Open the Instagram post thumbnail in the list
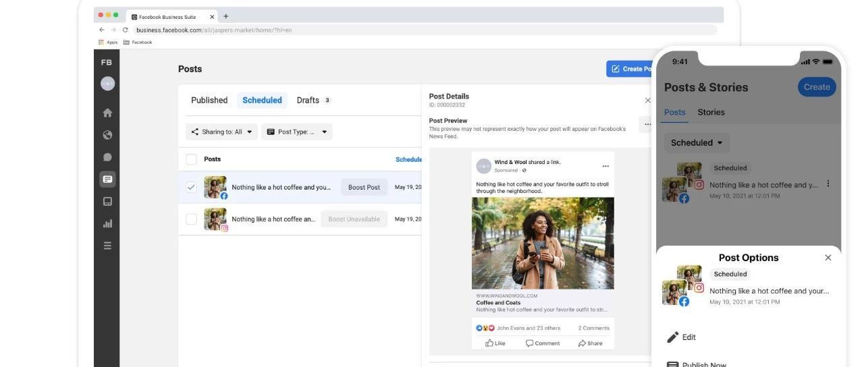The width and height of the screenshot is (864, 367). pyautogui.click(x=215, y=219)
